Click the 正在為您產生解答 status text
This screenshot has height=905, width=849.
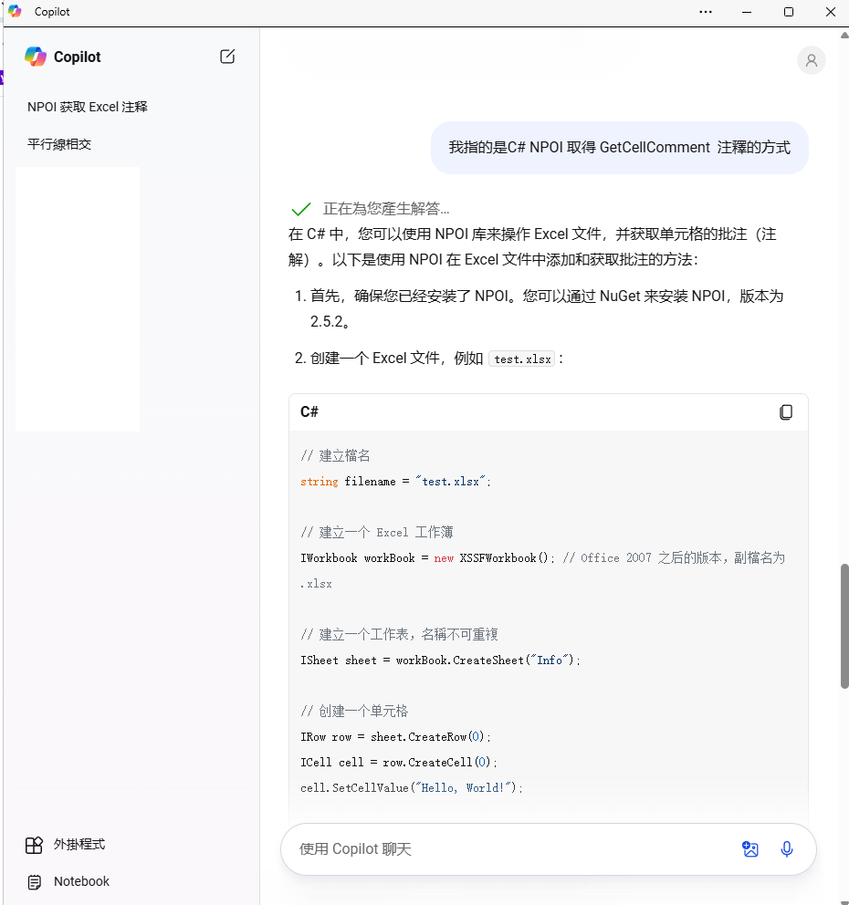pos(386,208)
